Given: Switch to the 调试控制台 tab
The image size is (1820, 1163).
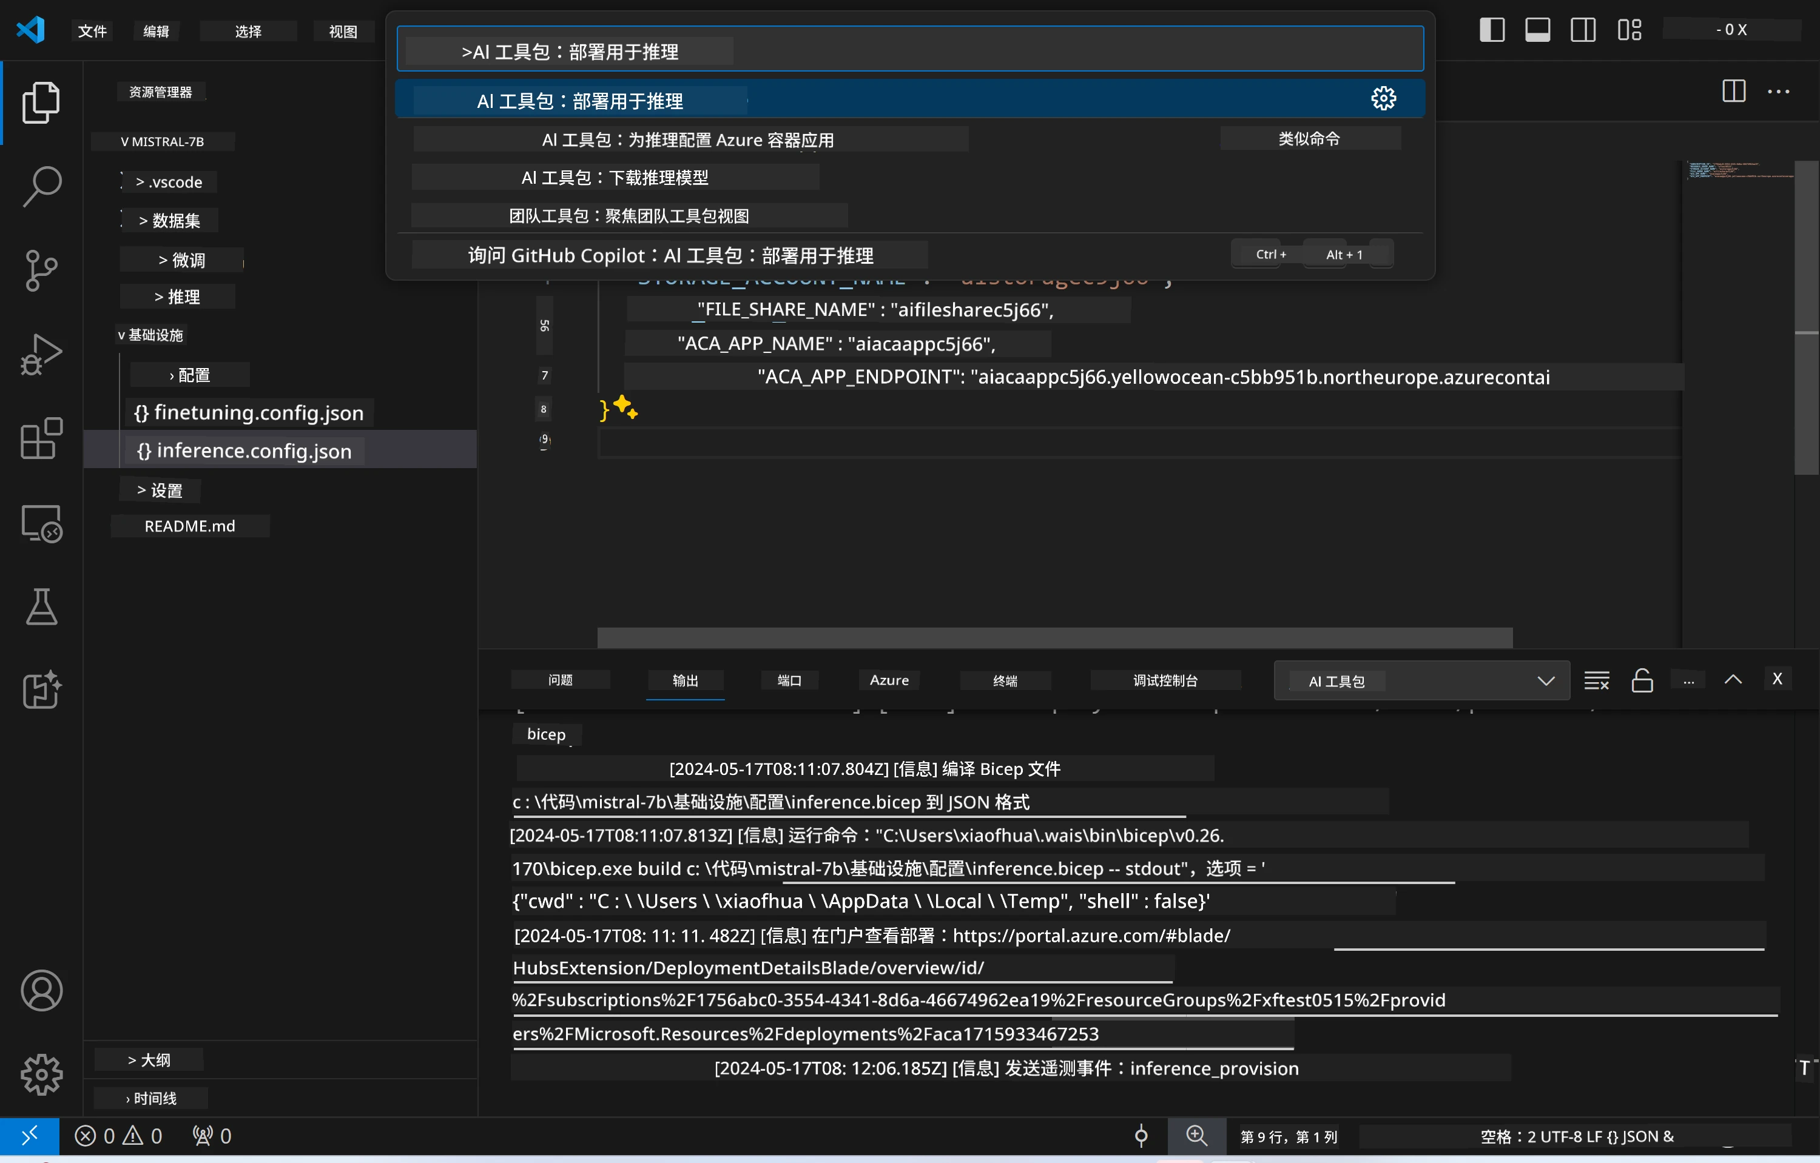Looking at the screenshot, I should (1165, 680).
